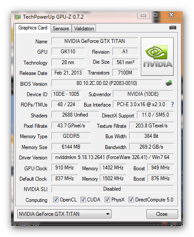Click the BIOS save chip icon
The image size is (194, 237).
coord(169,83)
